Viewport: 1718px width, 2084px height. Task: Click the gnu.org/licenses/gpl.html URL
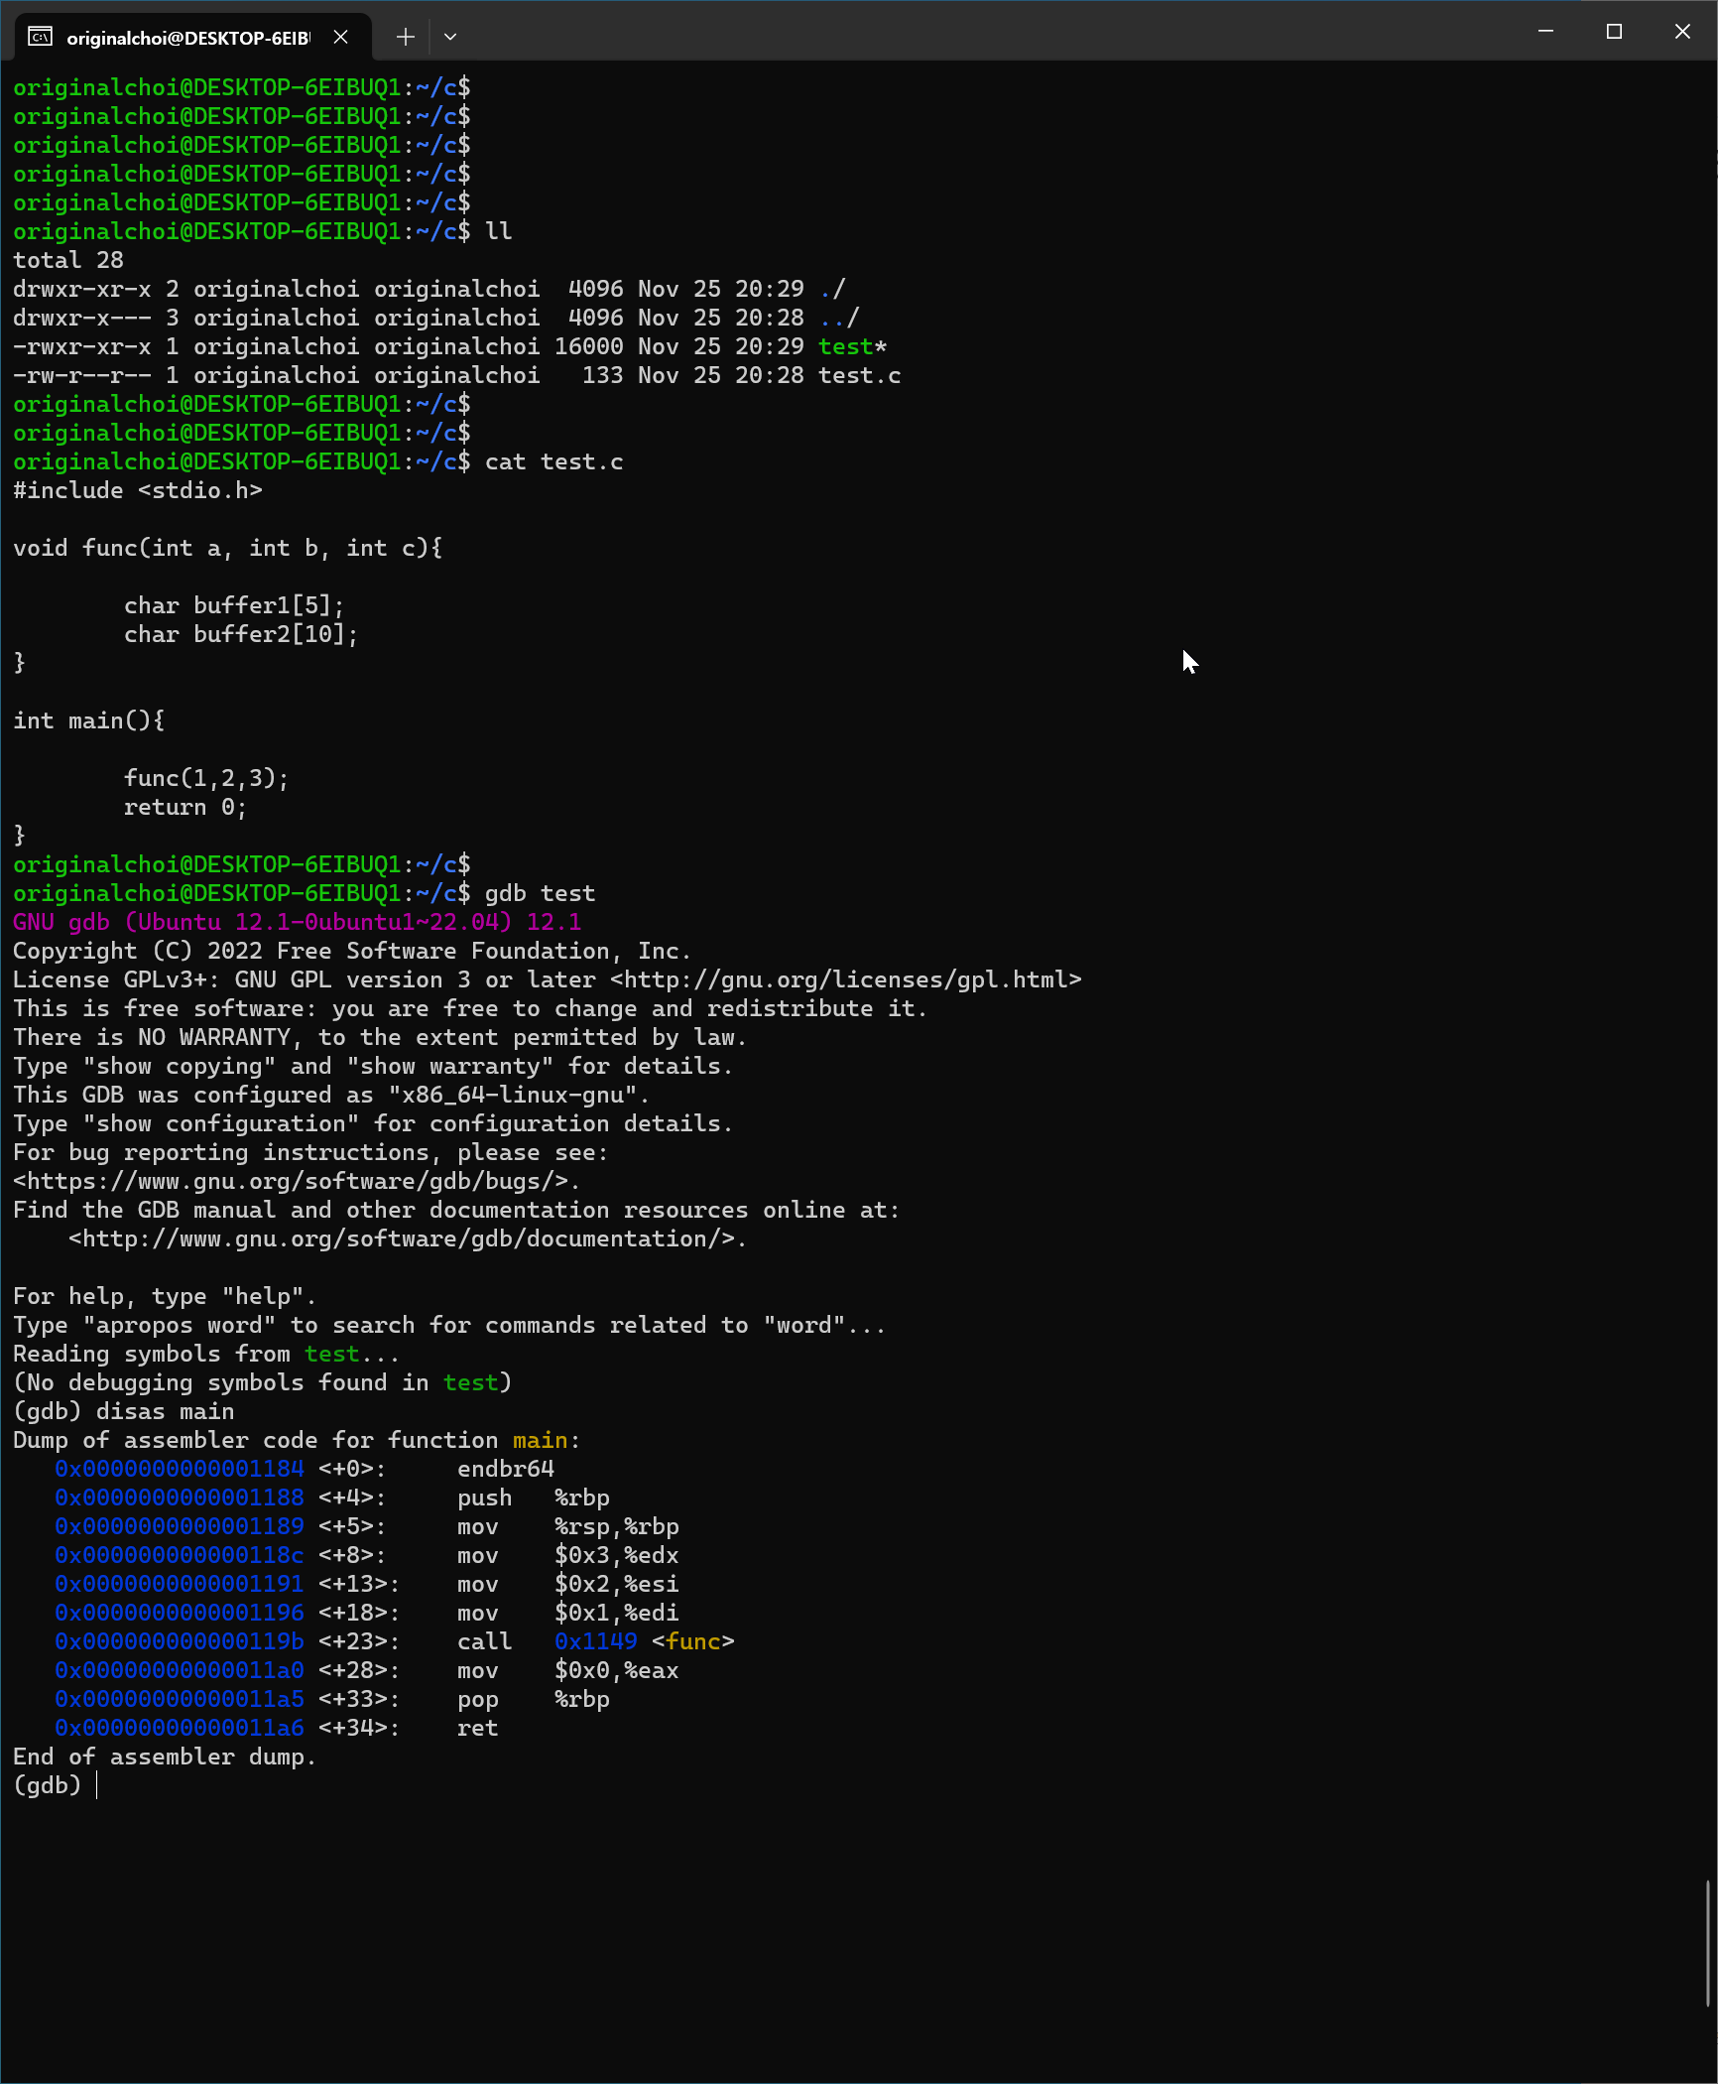[x=845, y=979]
